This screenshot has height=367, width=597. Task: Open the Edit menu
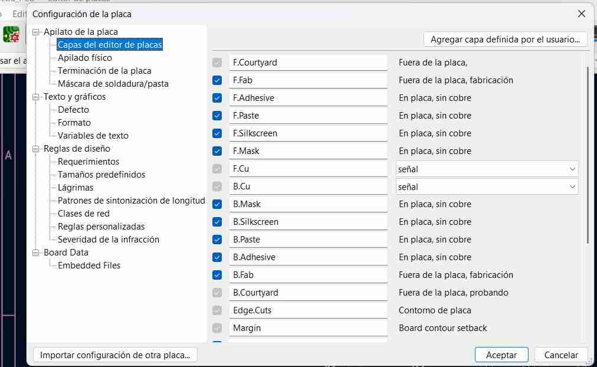pos(18,14)
